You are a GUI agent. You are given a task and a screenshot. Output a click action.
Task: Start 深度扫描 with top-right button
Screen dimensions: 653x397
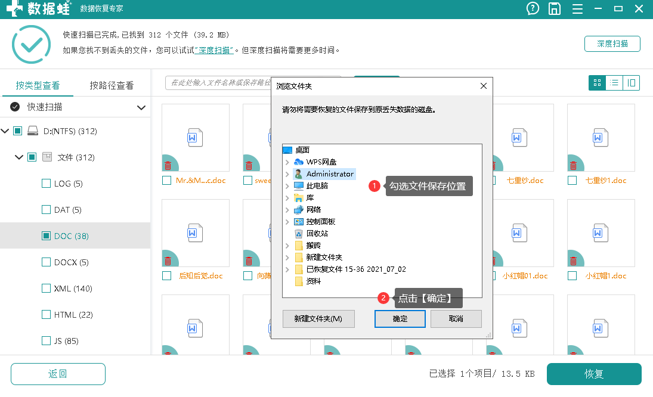point(612,44)
